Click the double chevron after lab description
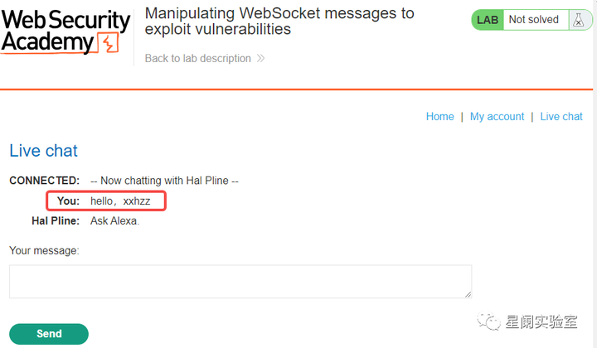The image size is (597, 348). click(260, 59)
